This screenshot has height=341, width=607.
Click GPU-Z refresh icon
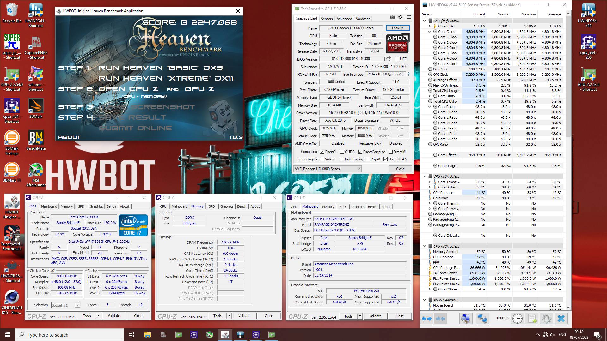coord(400,17)
